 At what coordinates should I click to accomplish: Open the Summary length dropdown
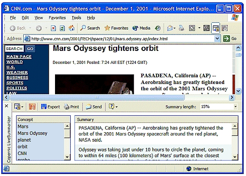pyautogui.click(x=235, y=107)
